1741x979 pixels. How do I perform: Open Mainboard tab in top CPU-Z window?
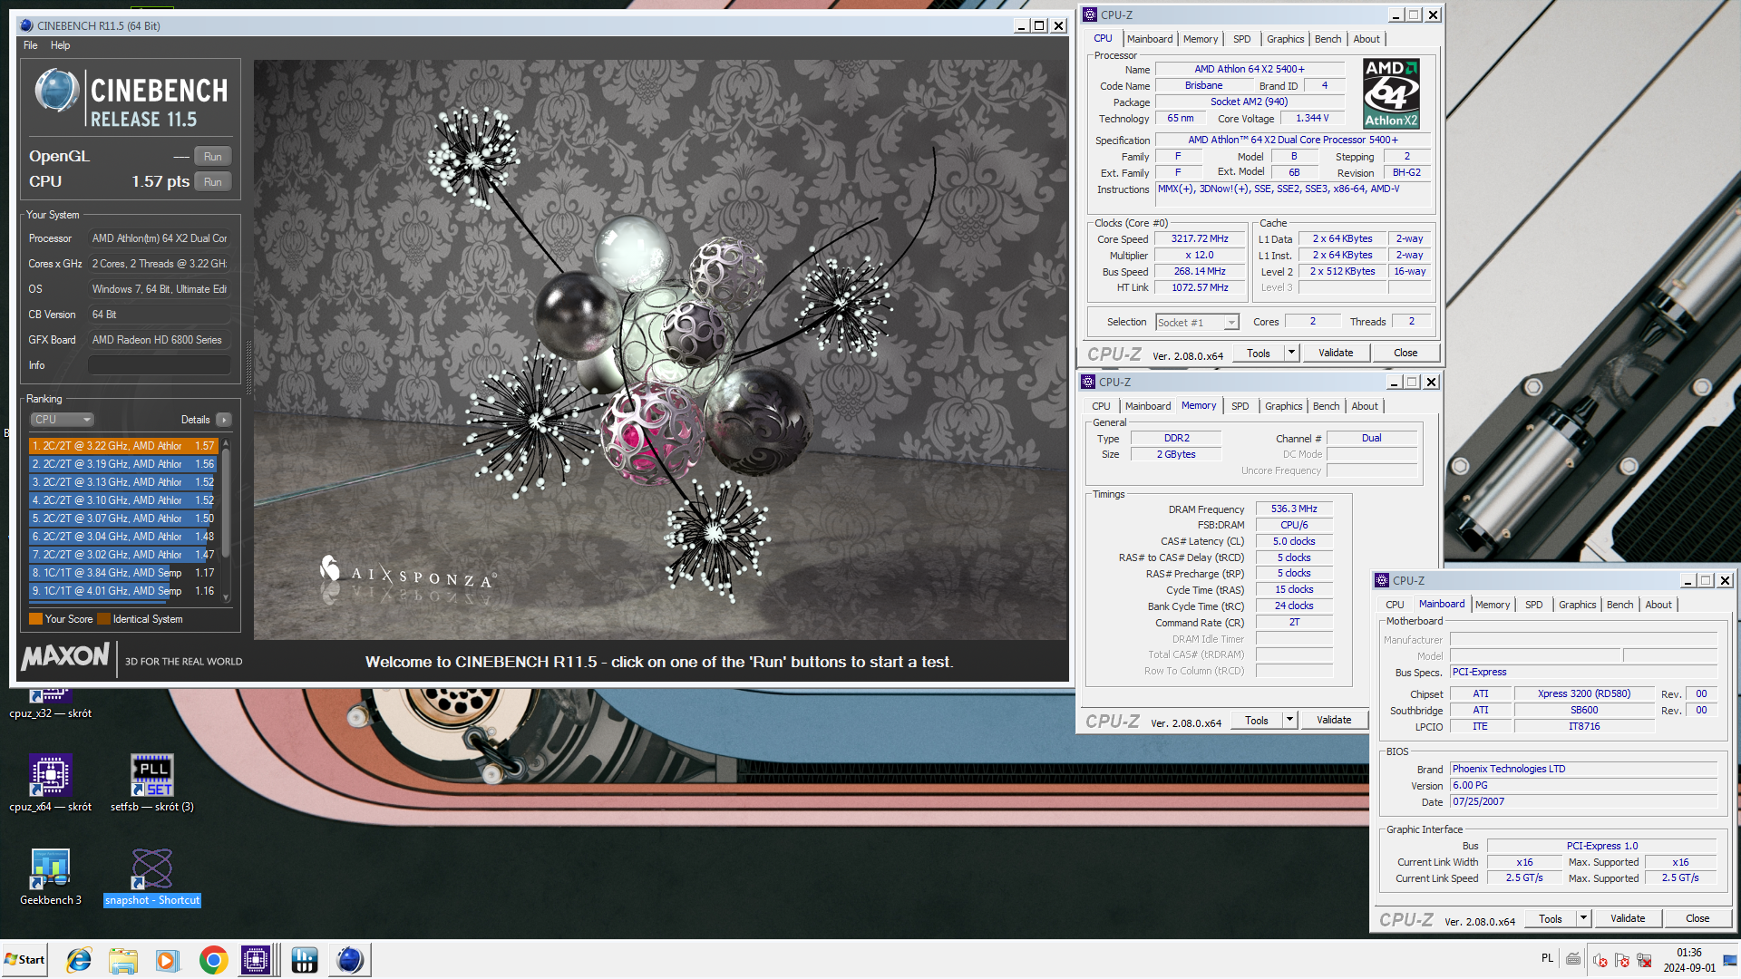point(1150,39)
